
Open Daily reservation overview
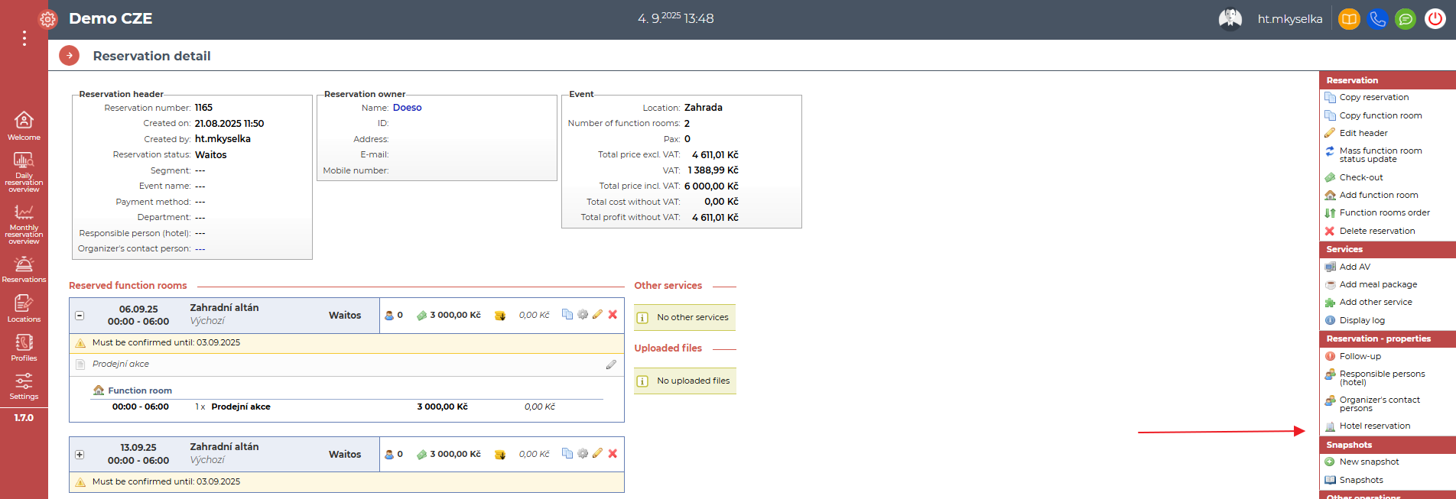[x=24, y=172]
